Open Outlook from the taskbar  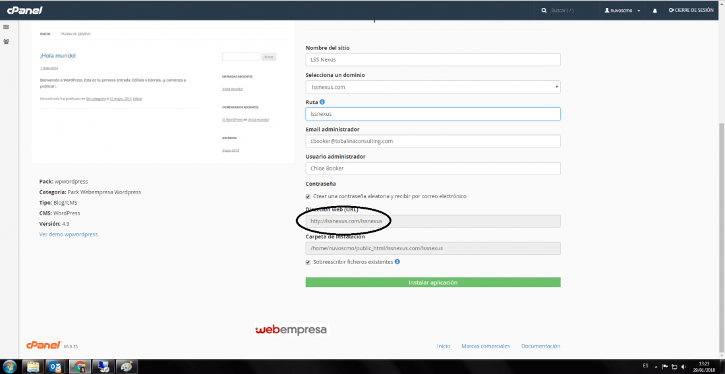pos(57,367)
